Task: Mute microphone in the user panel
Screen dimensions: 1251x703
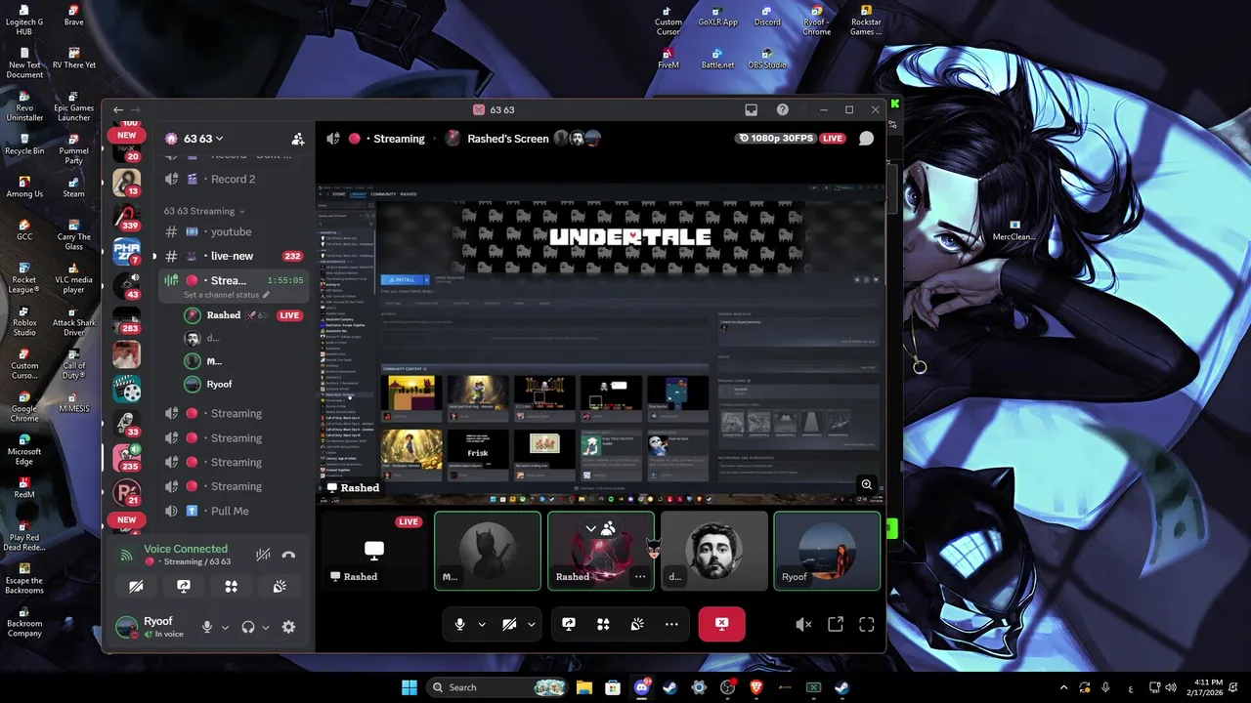Action: coord(207,627)
